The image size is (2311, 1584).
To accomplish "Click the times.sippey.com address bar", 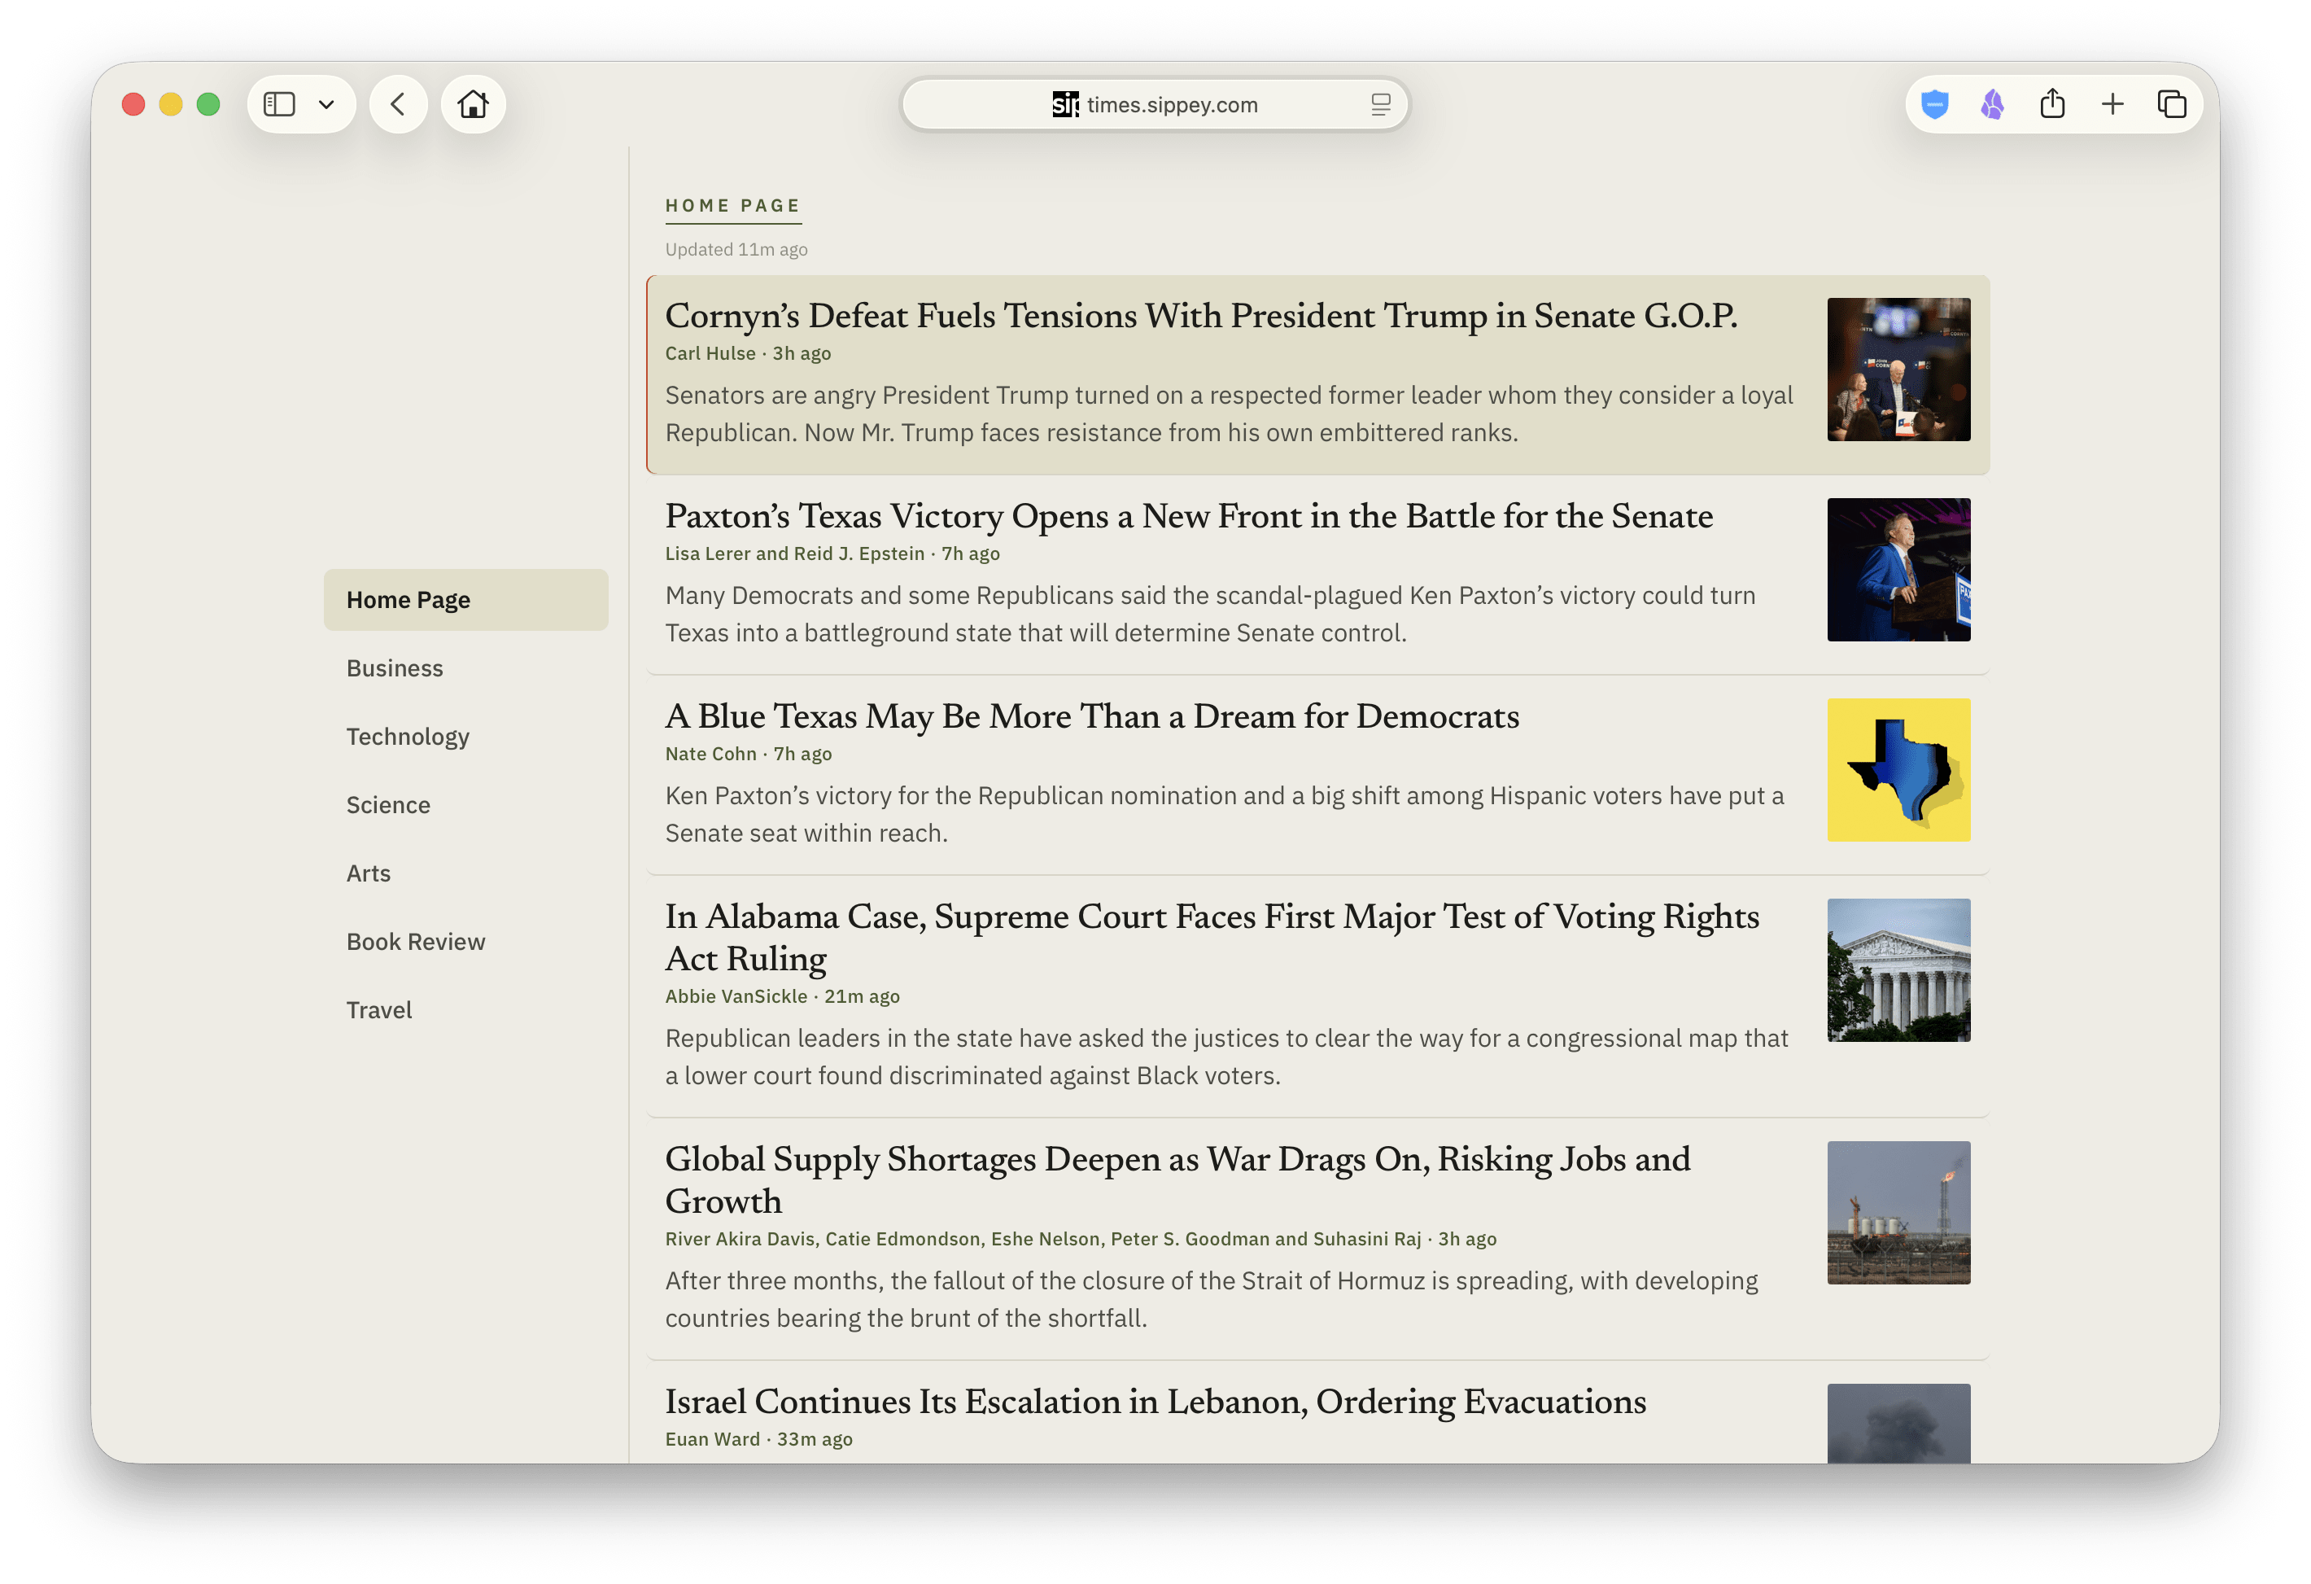I will pos(1155,104).
